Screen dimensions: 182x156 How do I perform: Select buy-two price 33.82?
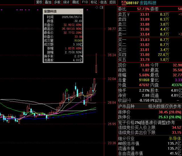(144, 45)
